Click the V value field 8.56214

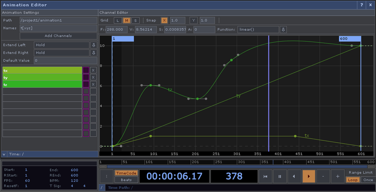click(x=146, y=30)
